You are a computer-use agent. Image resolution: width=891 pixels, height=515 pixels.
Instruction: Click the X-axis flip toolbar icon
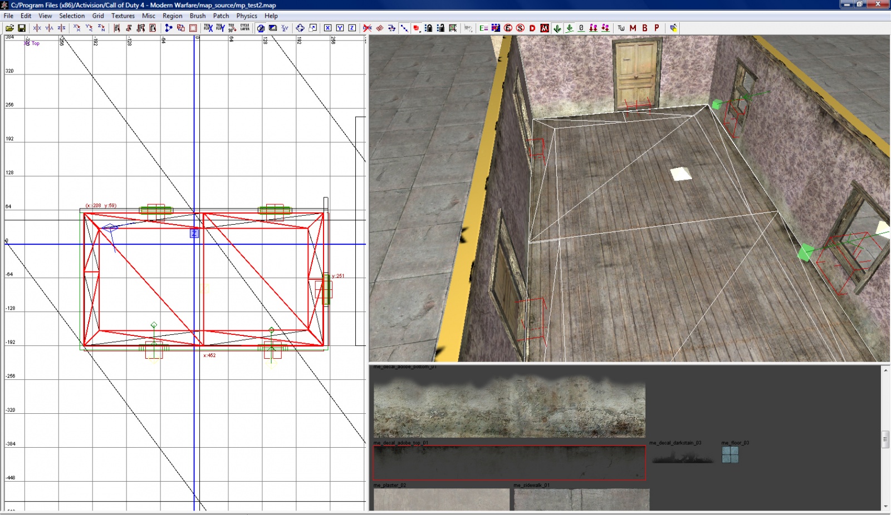coord(37,28)
